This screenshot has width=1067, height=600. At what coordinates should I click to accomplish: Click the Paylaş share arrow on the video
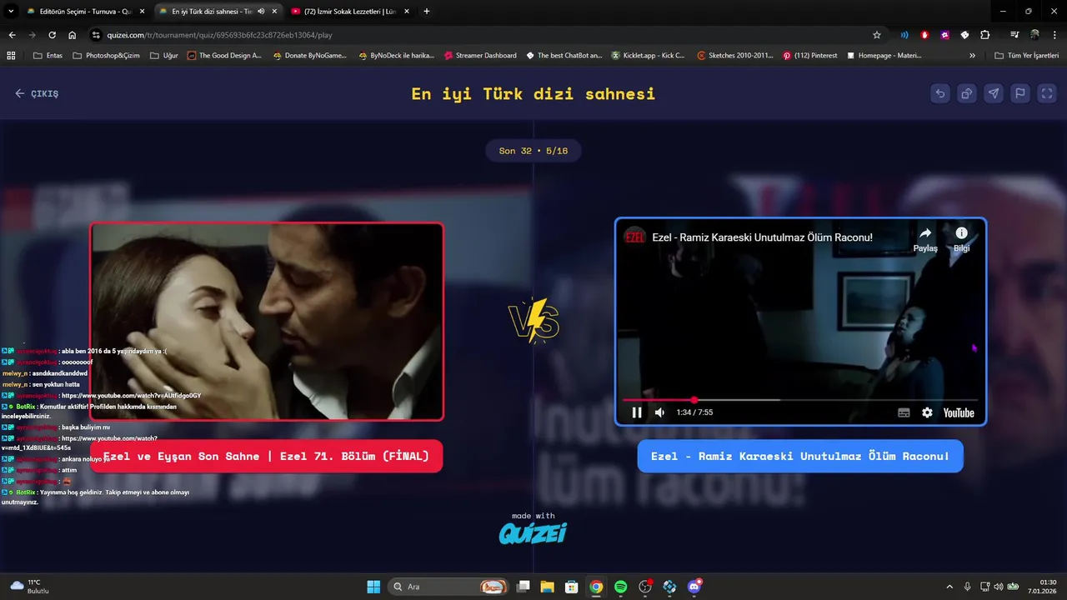[x=925, y=239]
